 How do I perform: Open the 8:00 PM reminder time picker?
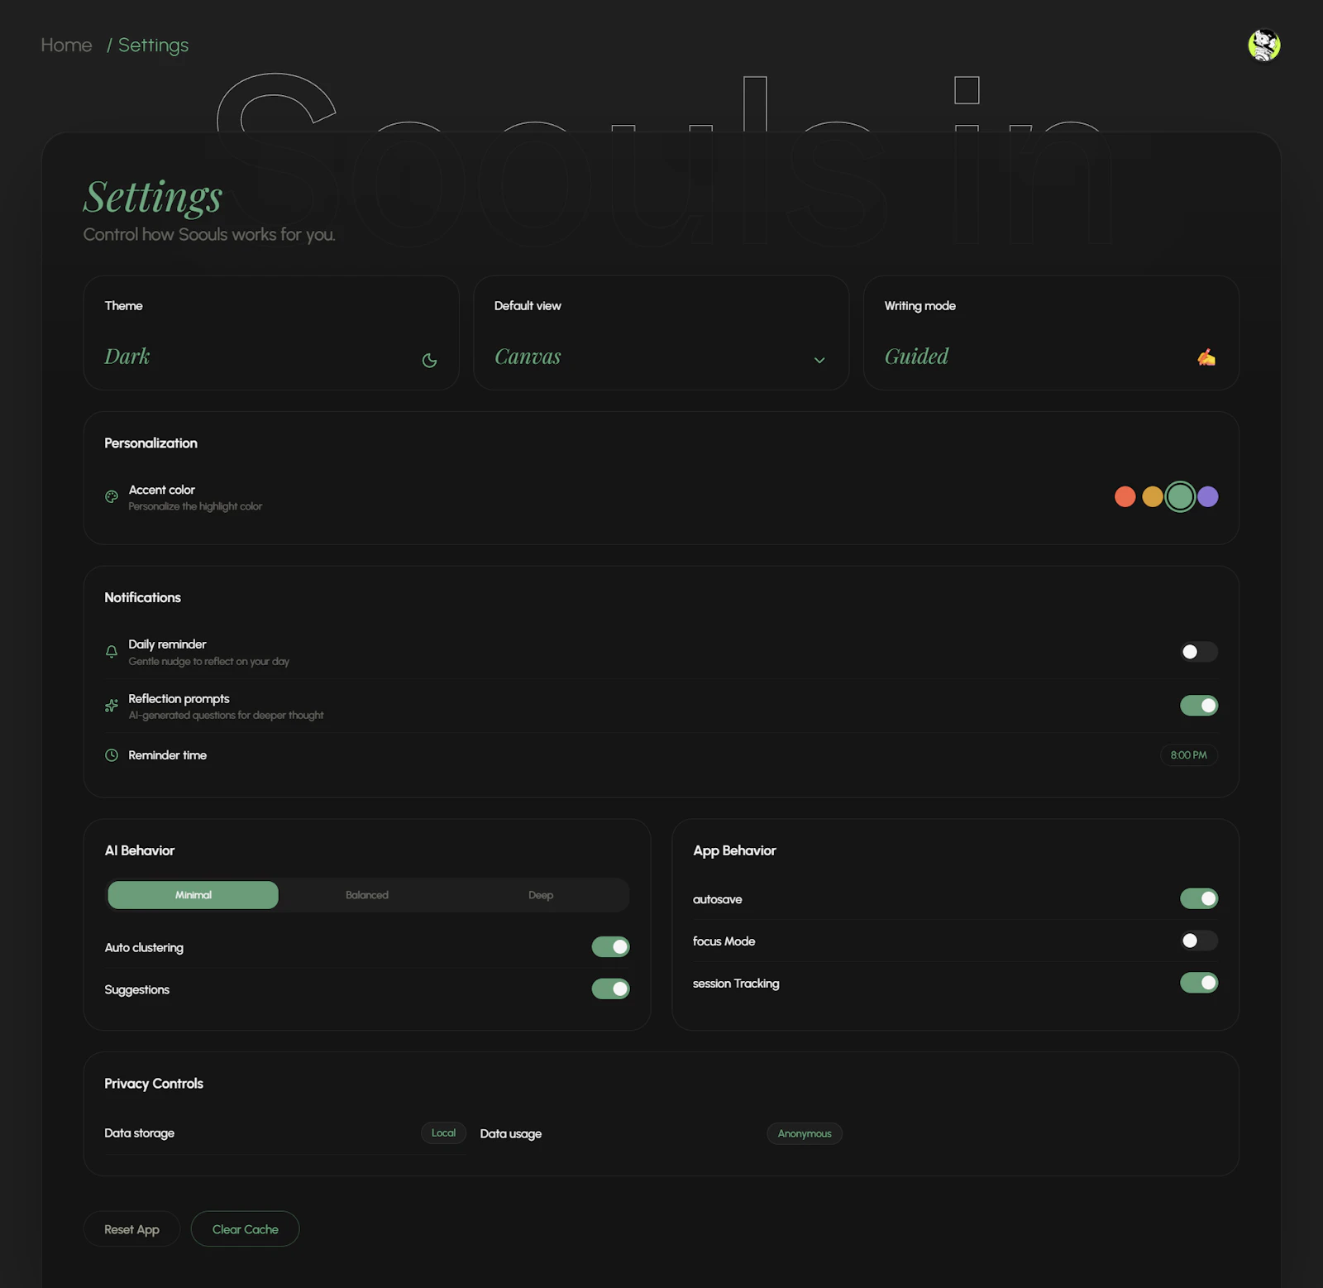coord(1189,755)
